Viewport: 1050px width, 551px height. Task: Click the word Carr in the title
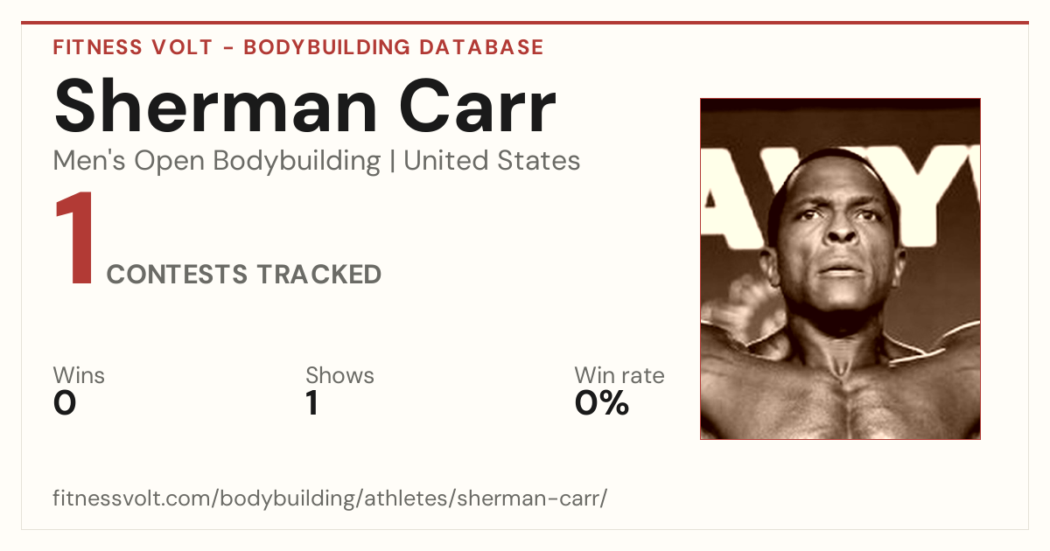(x=479, y=108)
